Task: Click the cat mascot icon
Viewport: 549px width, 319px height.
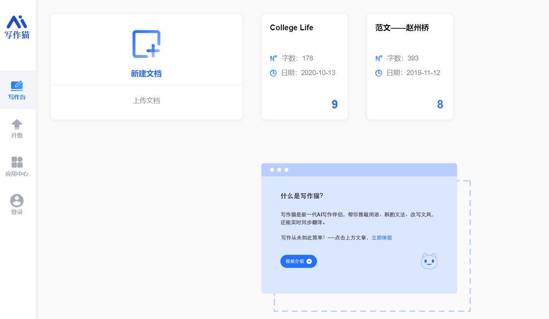Action: pyautogui.click(x=429, y=261)
